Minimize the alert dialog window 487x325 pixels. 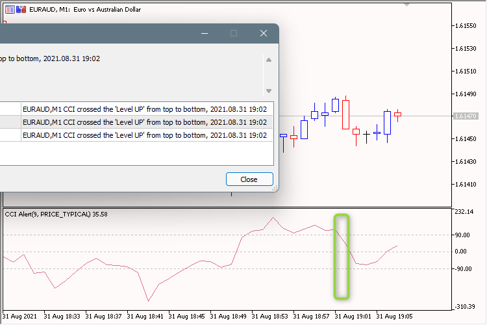click(205, 33)
